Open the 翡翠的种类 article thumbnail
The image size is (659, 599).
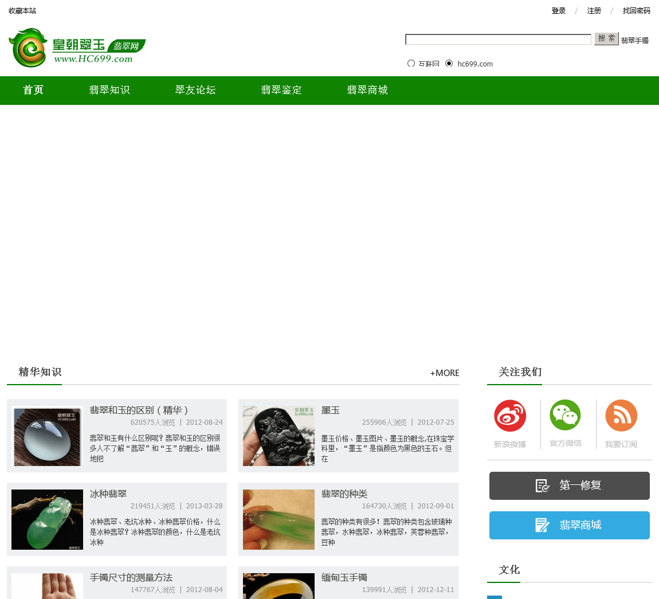click(x=278, y=519)
